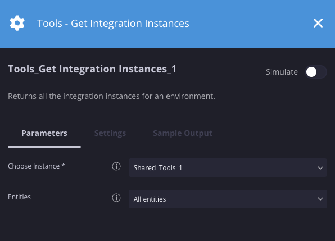Click the underline indicator beneath Parameters tab
This screenshot has width=335, height=241.
[x=44, y=147]
